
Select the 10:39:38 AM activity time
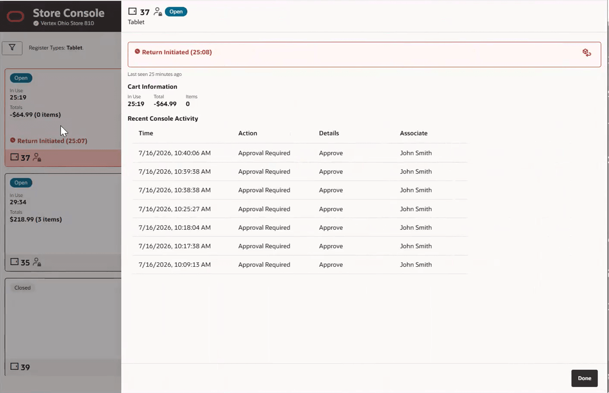[x=175, y=172]
